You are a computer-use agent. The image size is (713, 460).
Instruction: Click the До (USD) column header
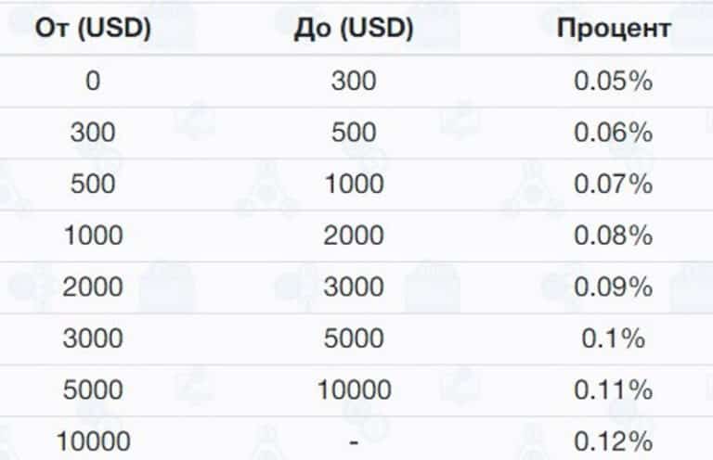[353, 29]
